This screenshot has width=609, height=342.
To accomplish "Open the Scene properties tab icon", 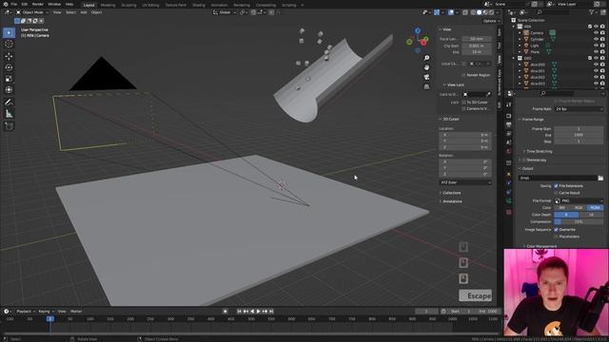I will [509, 143].
